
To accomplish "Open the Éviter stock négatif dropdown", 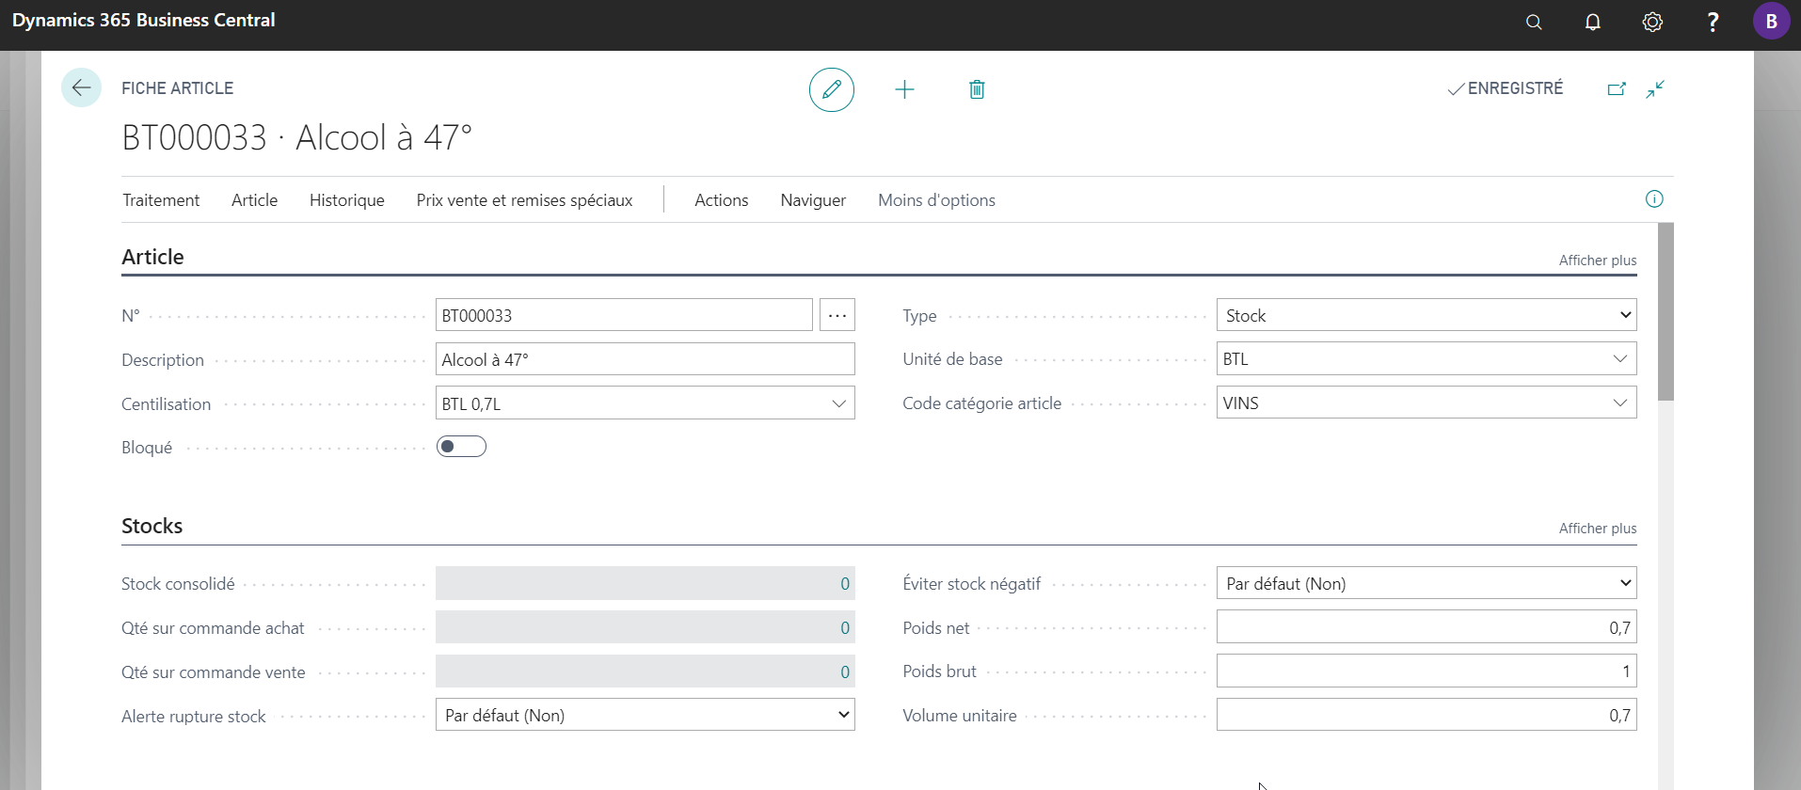I will pyautogui.click(x=1426, y=583).
